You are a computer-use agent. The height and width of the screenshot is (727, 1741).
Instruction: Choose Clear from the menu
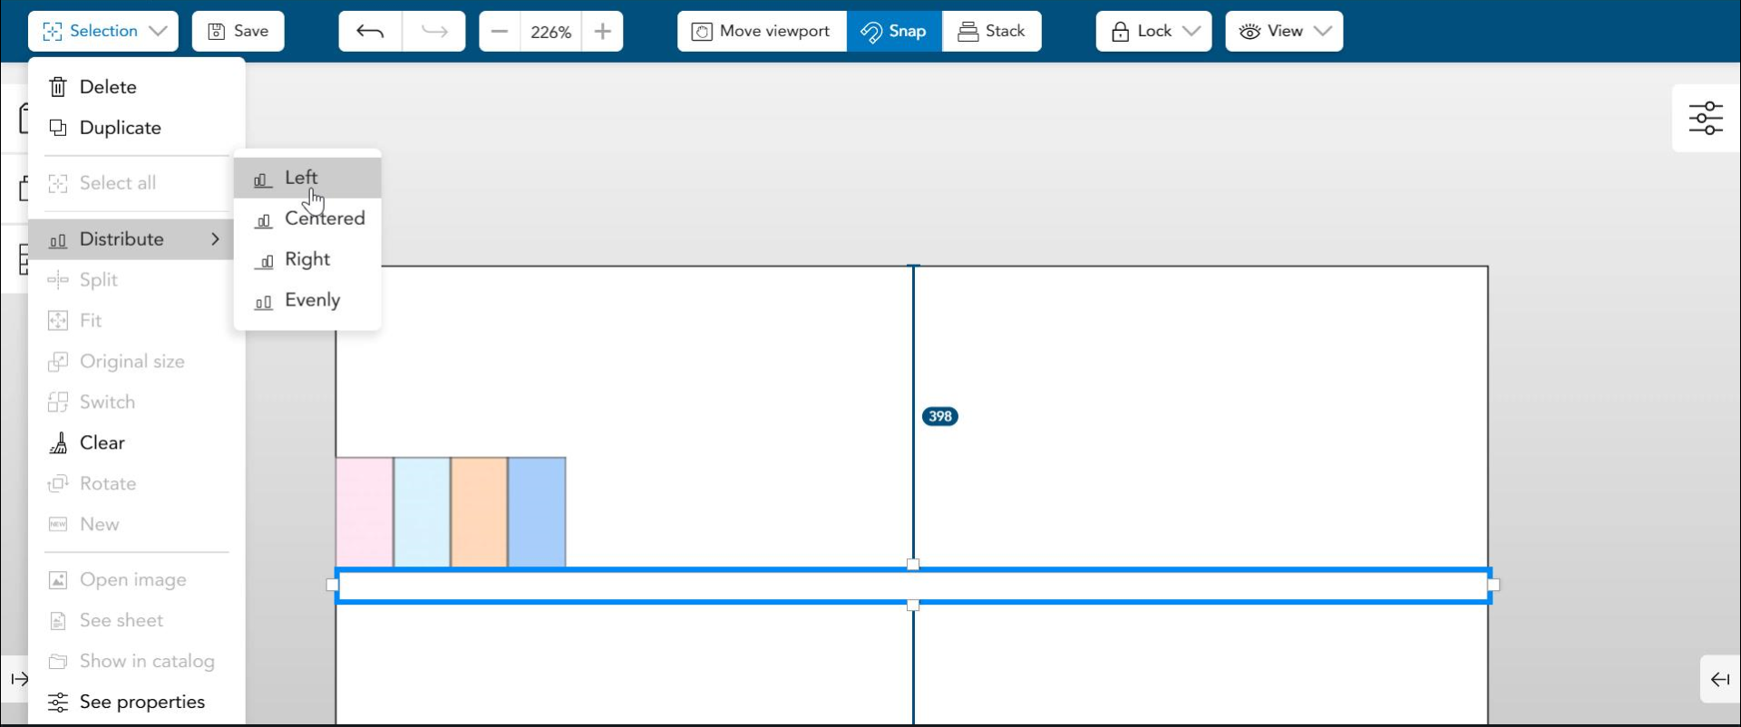(136, 443)
